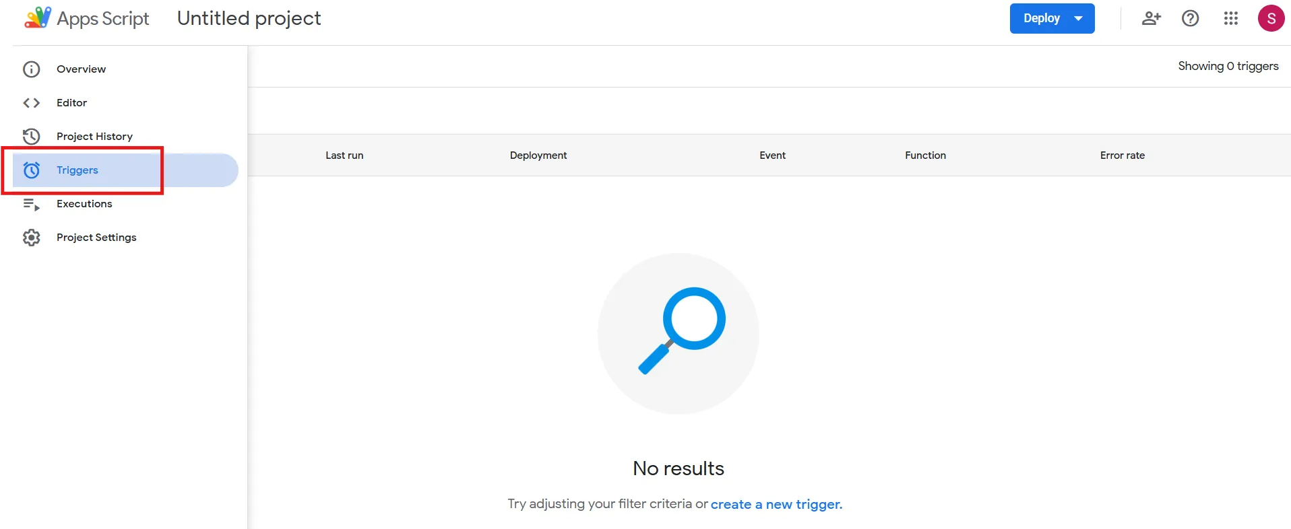Select the Triggers sidebar item
Viewport: 1291px width, 529px height.
point(125,170)
